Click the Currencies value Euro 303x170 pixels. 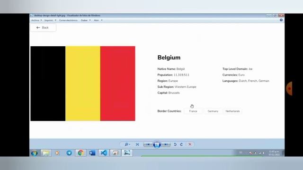pos(241,75)
